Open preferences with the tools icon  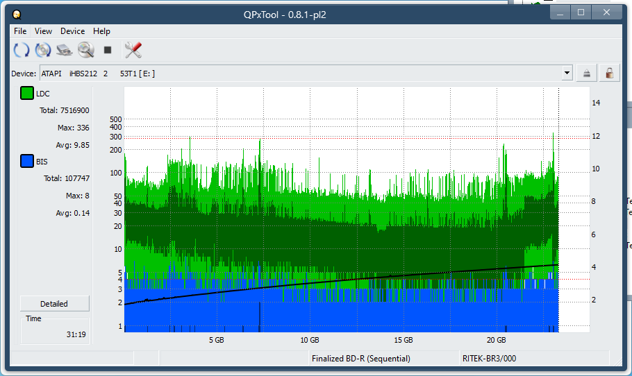pos(133,50)
